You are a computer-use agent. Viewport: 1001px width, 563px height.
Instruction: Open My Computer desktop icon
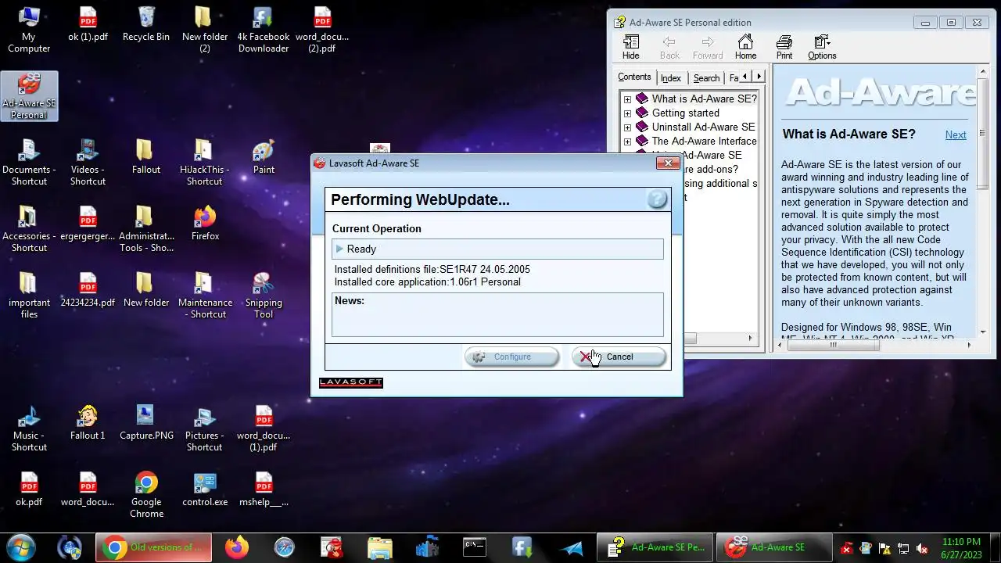pos(29,30)
